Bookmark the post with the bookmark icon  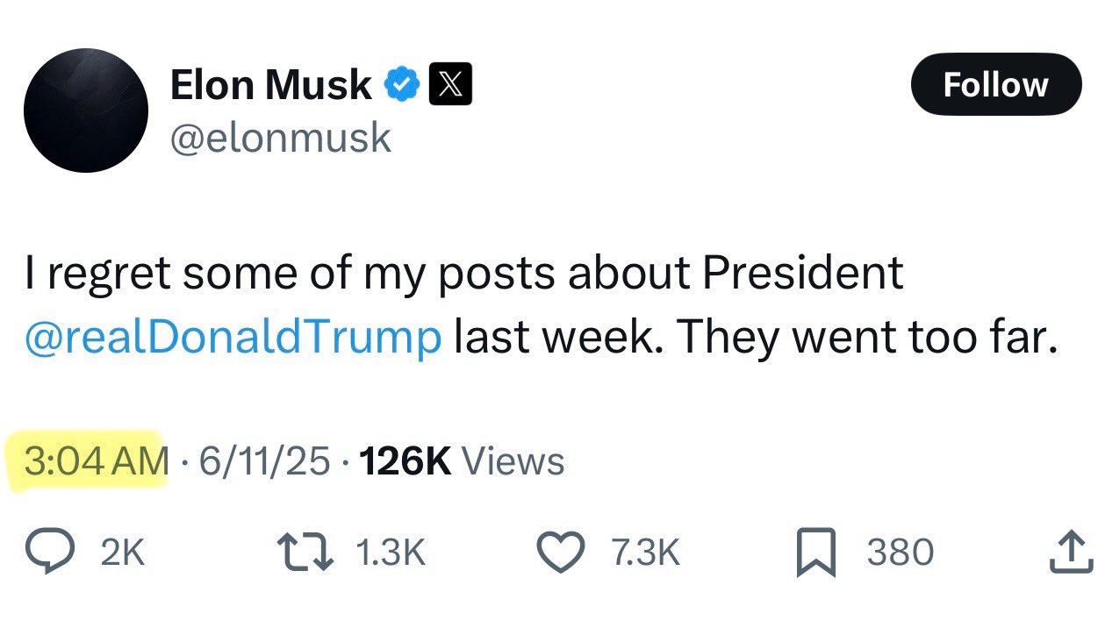pyautogui.click(x=816, y=553)
